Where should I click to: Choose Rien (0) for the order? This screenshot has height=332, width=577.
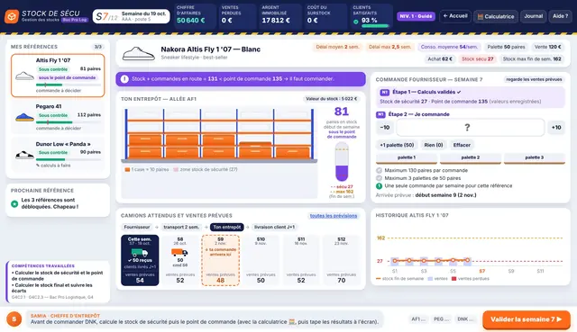pyautogui.click(x=434, y=145)
